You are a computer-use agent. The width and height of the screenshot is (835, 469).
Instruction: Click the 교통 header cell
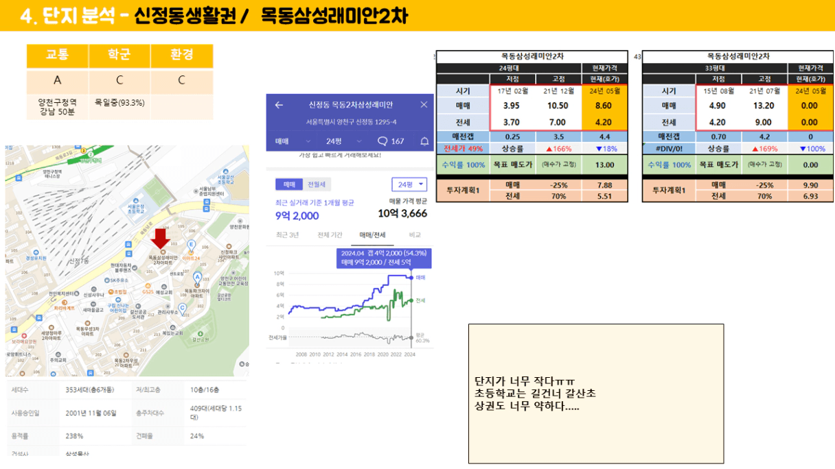(58, 56)
